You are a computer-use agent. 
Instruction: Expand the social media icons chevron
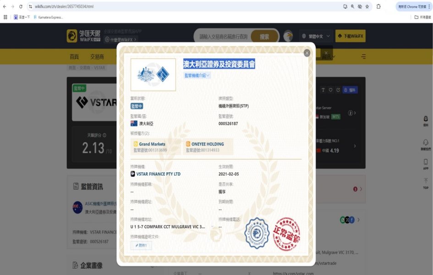[x=358, y=220]
